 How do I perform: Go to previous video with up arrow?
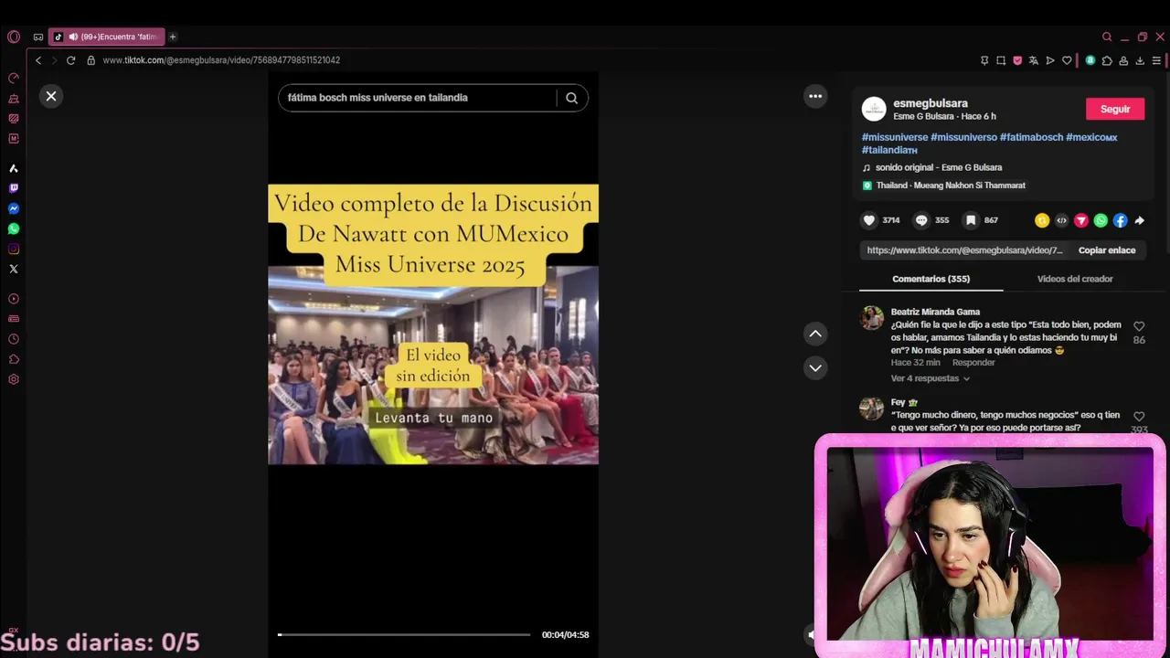point(815,334)
